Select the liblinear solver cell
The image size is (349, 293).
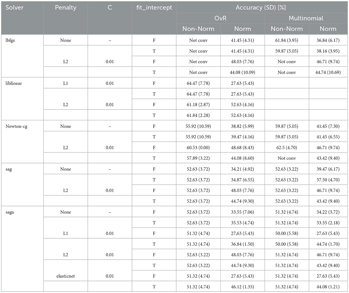pyautogui.click(x=14, y=83)
